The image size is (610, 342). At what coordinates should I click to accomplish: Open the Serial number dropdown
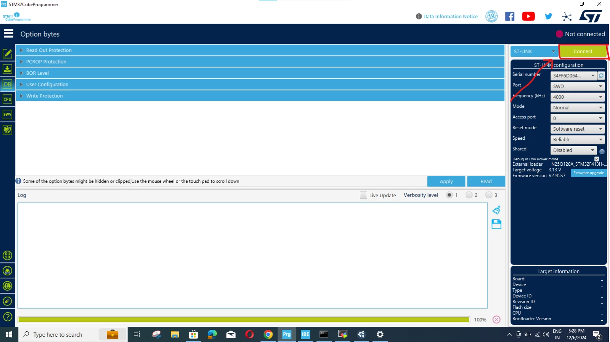coord(574,76)
